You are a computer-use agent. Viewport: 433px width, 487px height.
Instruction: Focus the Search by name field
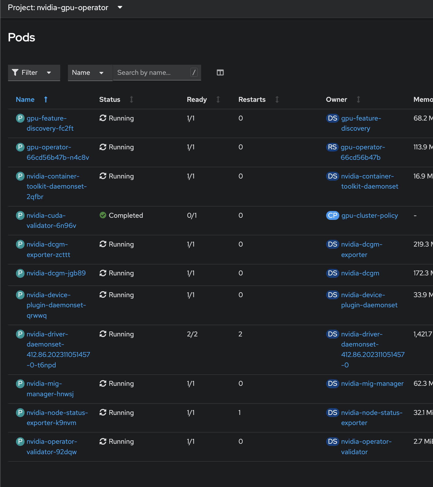point(152,73)
